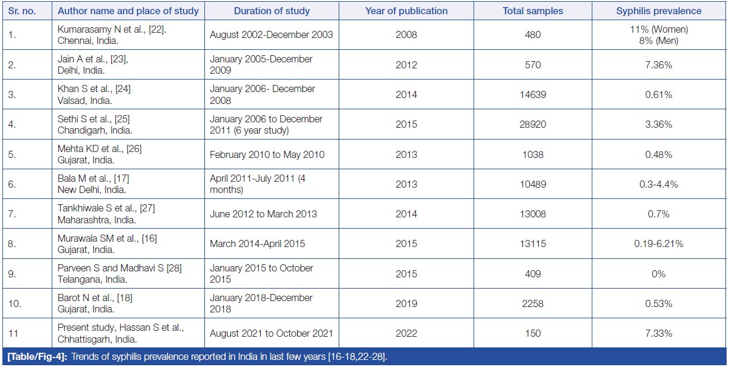Click the "Total samples" column header
729x367 pixels.
pos(533,11)
